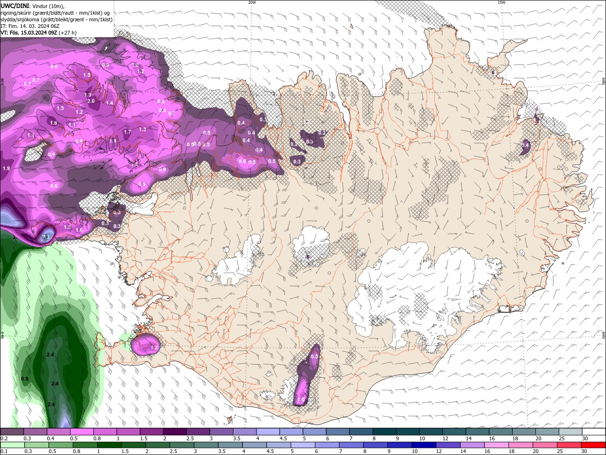
Task: Pick the pale green first swatch of the rain legend
Action: coord(12,445)
